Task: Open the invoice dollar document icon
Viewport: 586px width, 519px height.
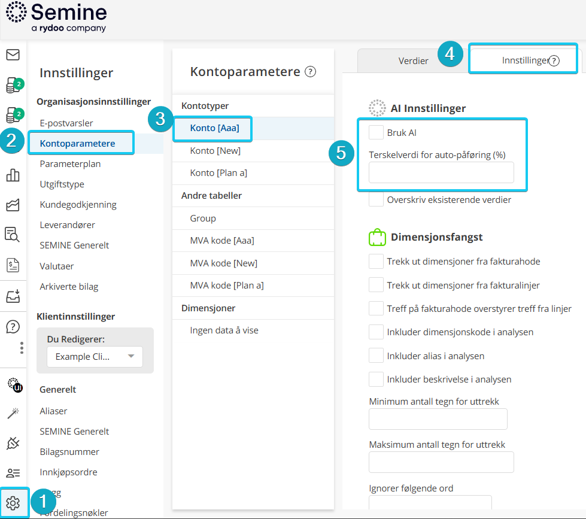Action: (x=13, y=265)
